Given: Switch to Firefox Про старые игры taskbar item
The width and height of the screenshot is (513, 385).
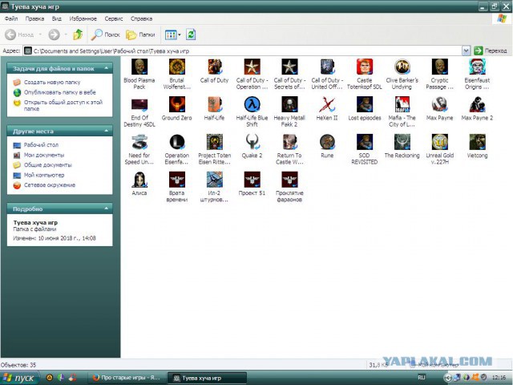Looking at the screenshot, I should tap(127, 378).
